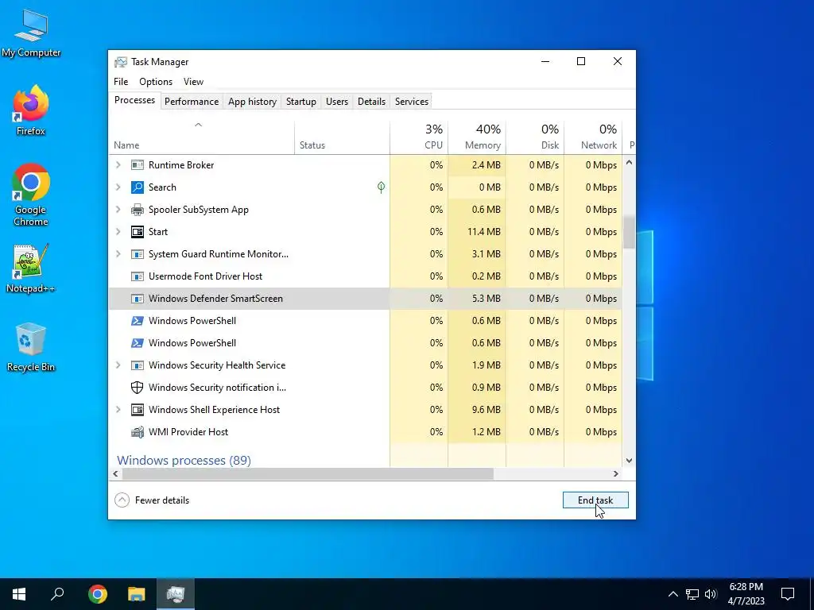
Task: Click the WMI Provider Host icon
Action: 137,432
